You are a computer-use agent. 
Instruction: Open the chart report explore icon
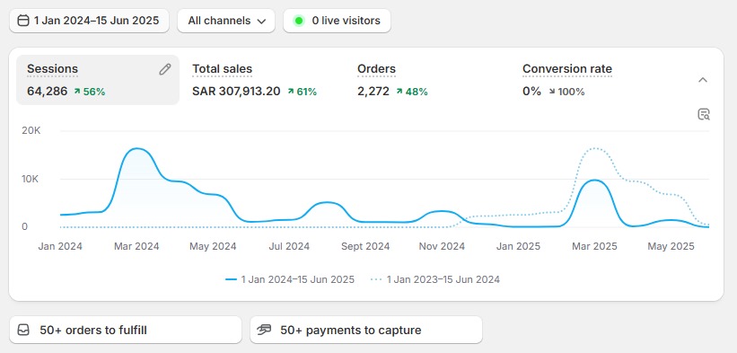(703, 114)
